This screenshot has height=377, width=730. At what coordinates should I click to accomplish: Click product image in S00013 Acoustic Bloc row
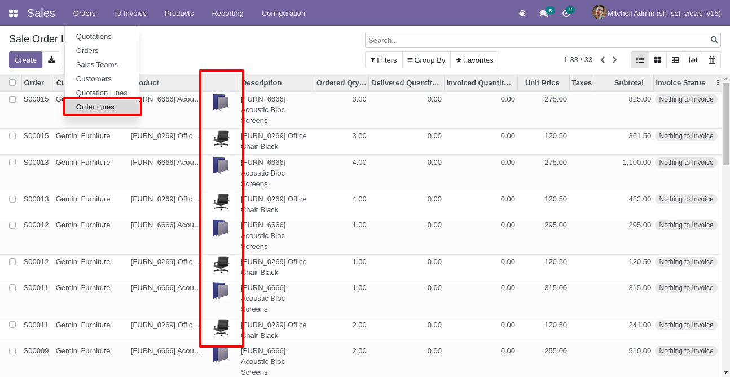[x=221, y=165]
